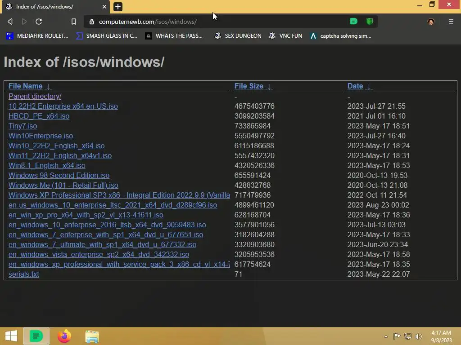Screen dimensions: 461x345
Task: Open a new tab with the plus button
Action: [118, 6]
